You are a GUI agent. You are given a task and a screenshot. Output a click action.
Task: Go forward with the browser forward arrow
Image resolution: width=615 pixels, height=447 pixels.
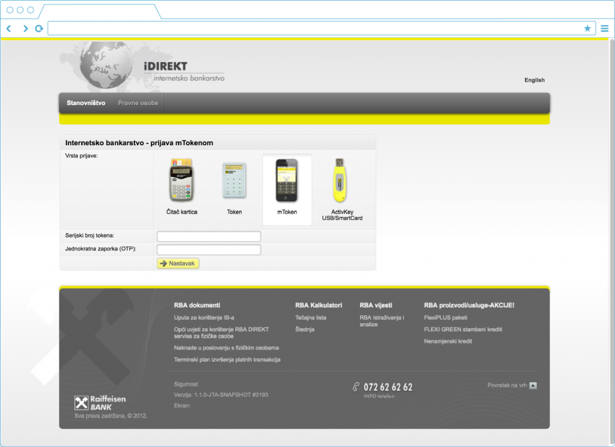tap(25, 28)
